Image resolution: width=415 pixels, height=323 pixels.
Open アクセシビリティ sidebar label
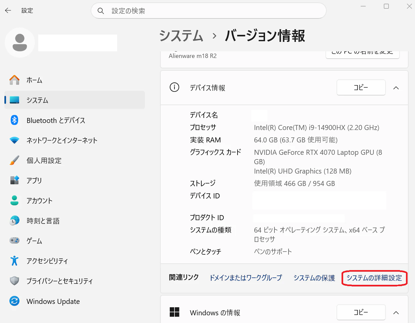tap(47, 261)
